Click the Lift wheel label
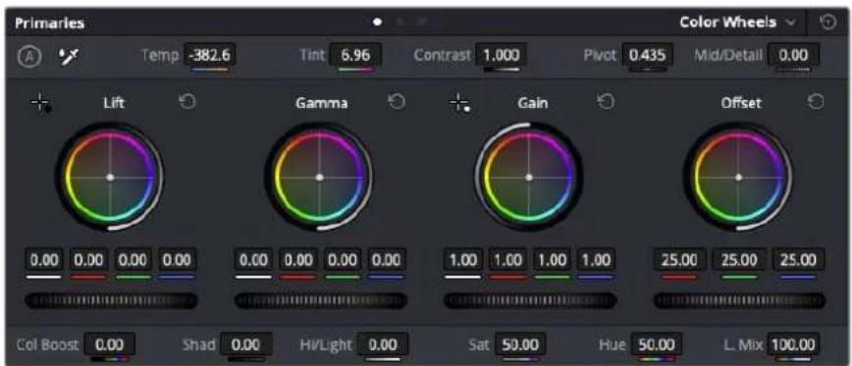Image resolution: width=852 pixels, height=366 pixels. tap(114, 103)
